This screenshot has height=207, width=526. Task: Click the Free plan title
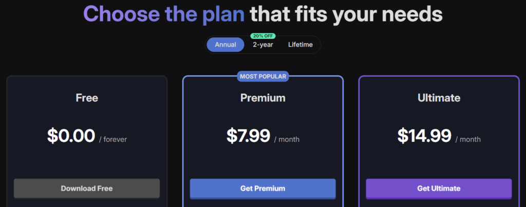[x=87, y=97]
